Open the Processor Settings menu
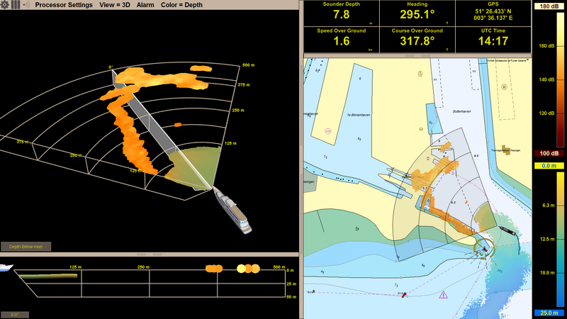567x319 pixels. coord(64,5)
